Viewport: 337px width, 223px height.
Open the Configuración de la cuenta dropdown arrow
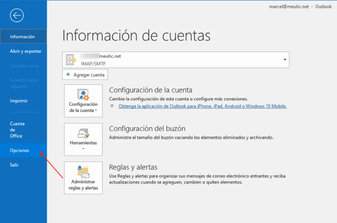(96, 111)
